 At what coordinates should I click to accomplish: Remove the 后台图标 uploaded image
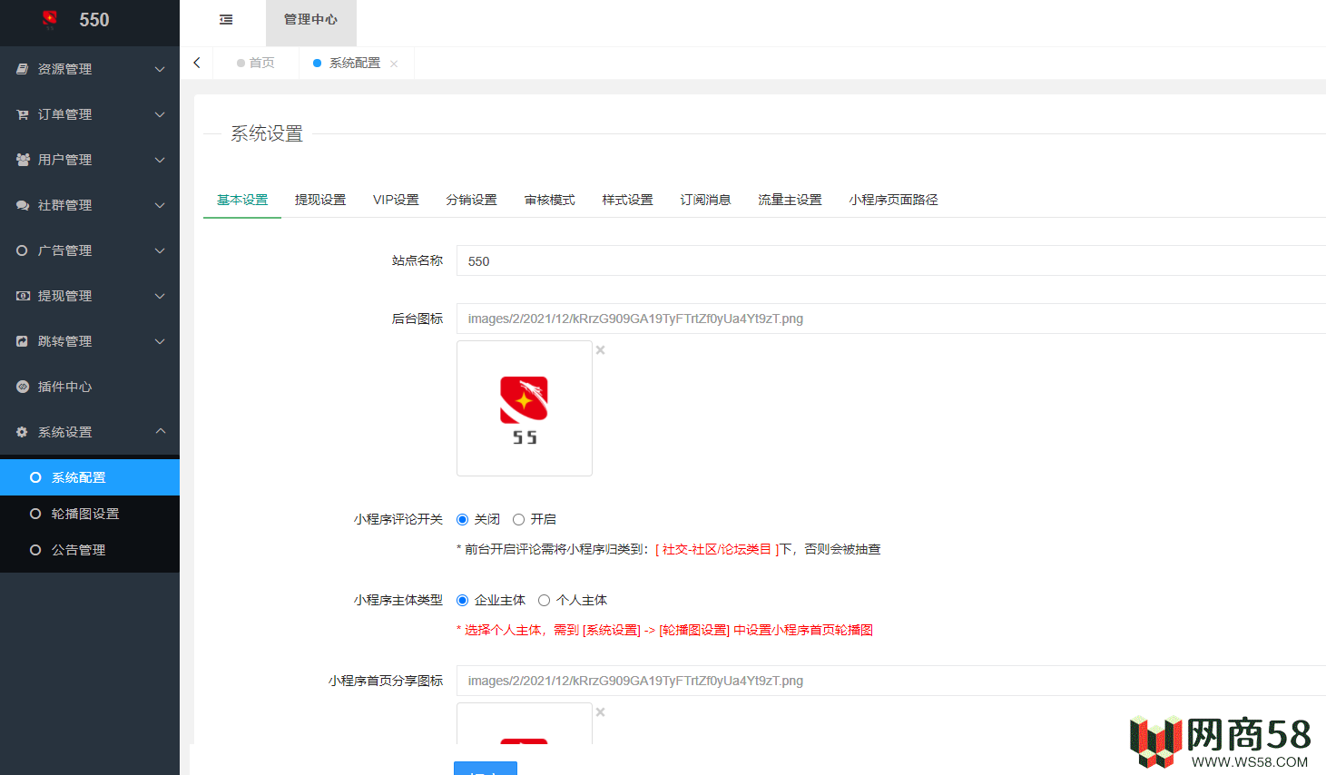coord(600,349)
